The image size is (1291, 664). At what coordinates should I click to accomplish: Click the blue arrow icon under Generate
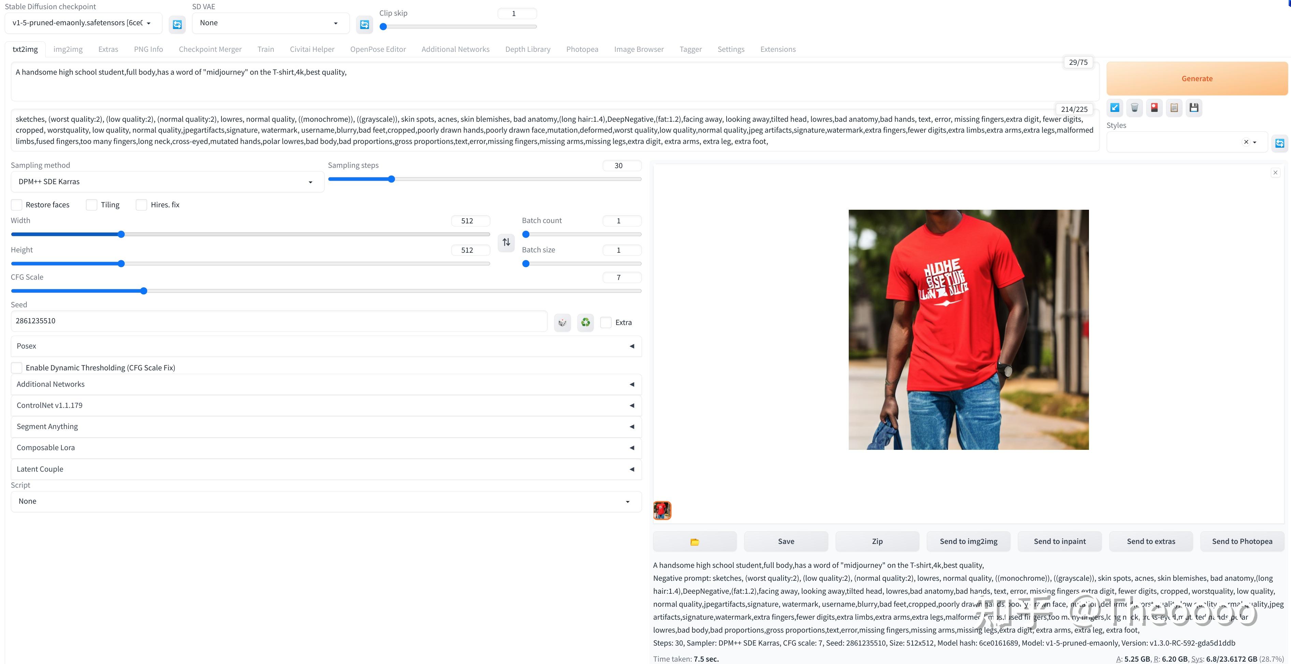(1115, 108)
